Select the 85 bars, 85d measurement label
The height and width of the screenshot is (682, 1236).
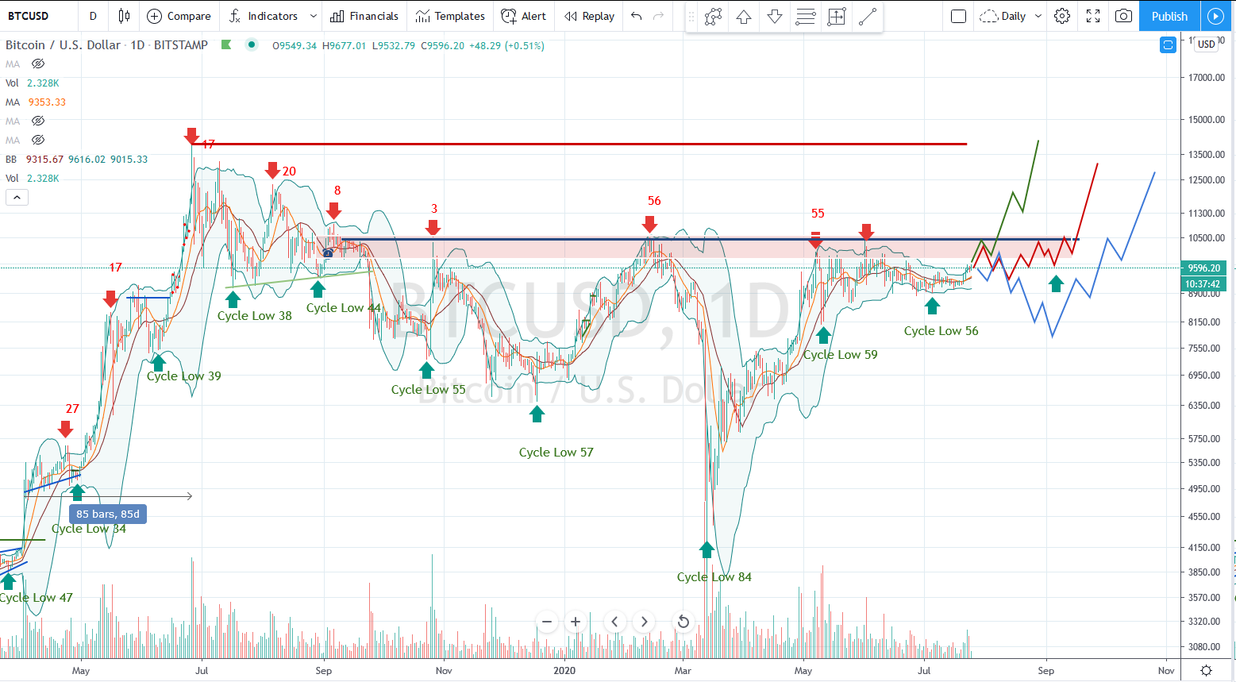(x=108, y=514)
